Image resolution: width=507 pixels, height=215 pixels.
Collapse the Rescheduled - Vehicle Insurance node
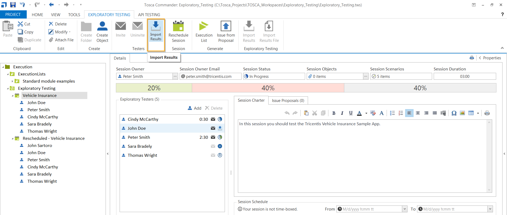click(12, 138)
